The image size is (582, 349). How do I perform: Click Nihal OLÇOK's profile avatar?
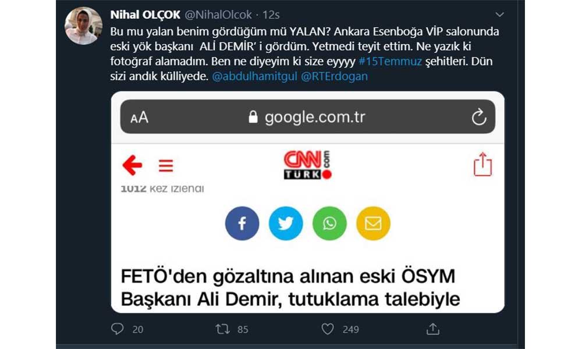(x=83, y=26)
